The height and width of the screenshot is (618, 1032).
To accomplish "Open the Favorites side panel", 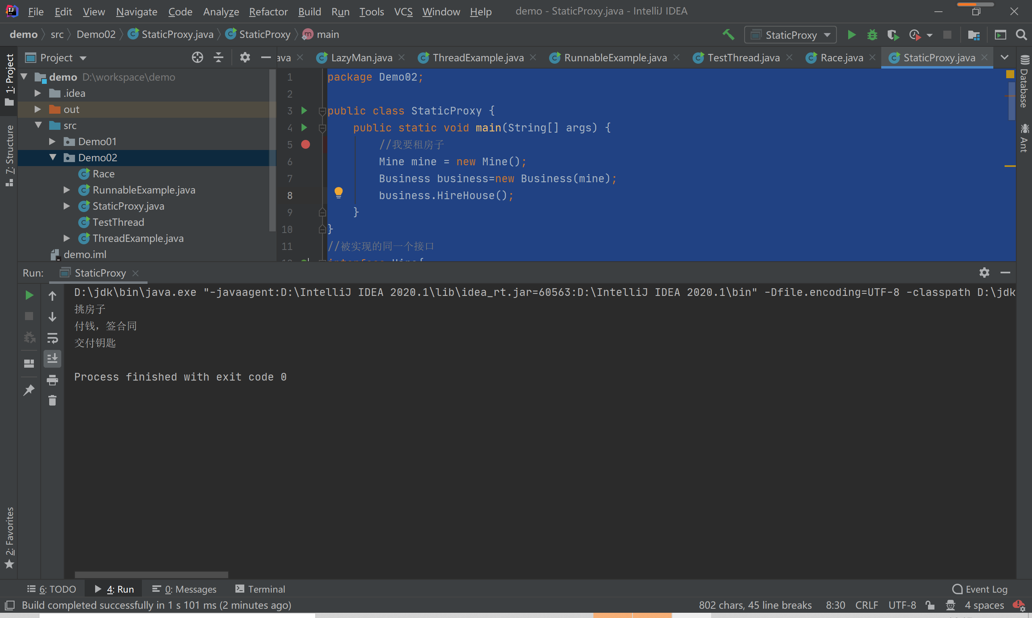I will click(10, 538).
